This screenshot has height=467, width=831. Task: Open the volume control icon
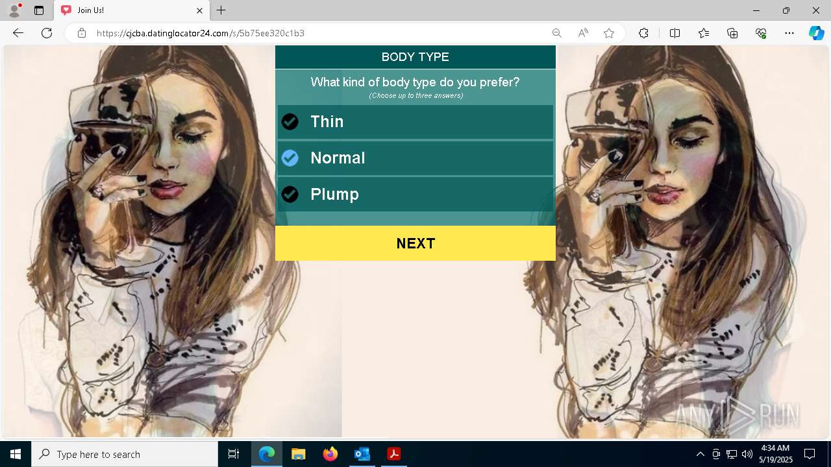click(x=747, y=454)
